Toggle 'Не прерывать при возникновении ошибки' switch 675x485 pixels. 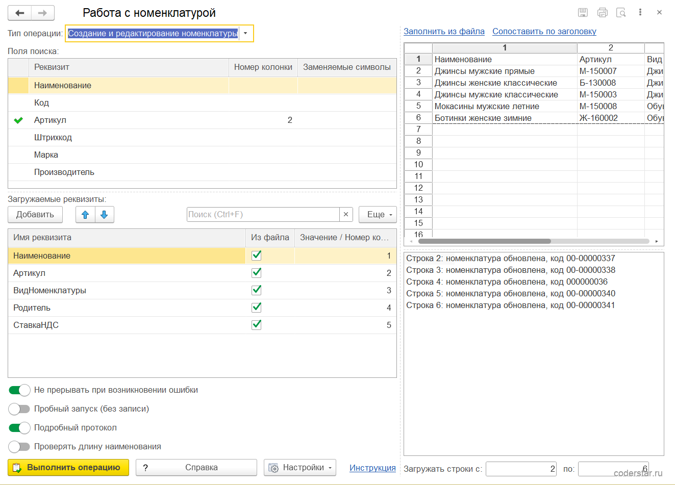tap(19, 390)
